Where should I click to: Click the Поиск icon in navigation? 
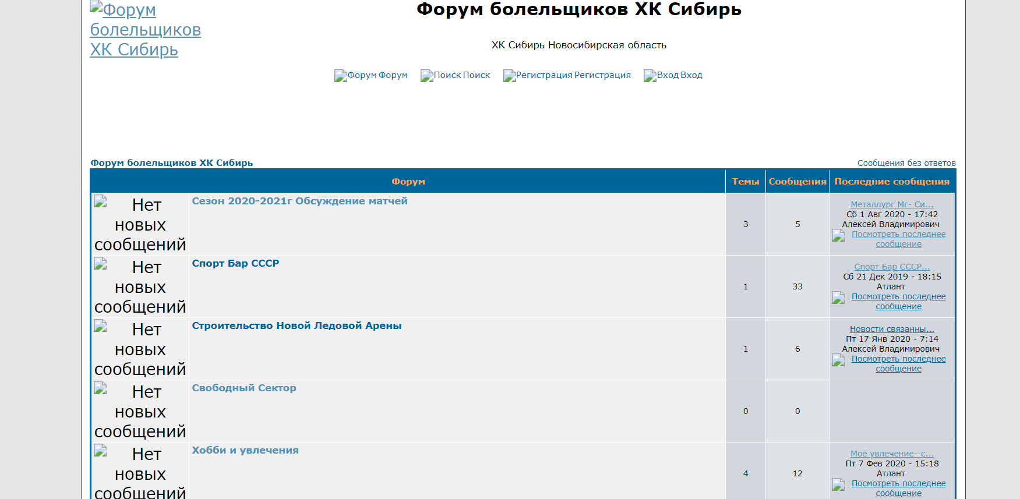[x=427, y=76]
